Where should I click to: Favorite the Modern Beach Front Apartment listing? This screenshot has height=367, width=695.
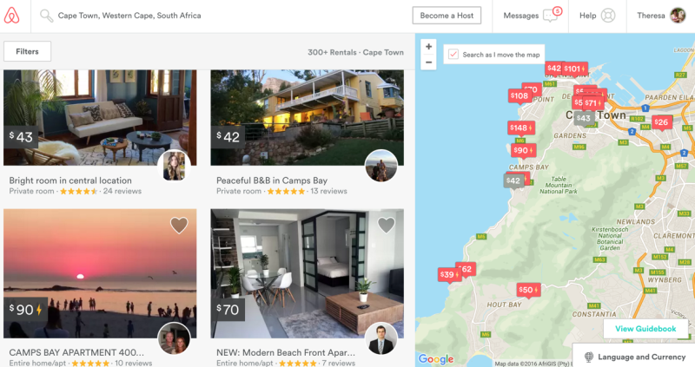[x=386, y=226]
